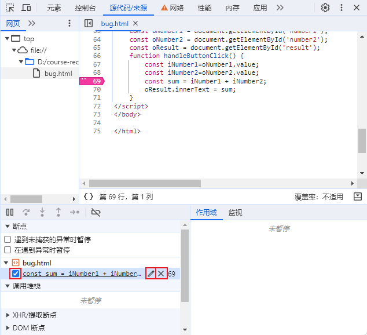Click line number 70 in the gutter
367x335 pixels.
pyautogui.click(x=97, y=89)
